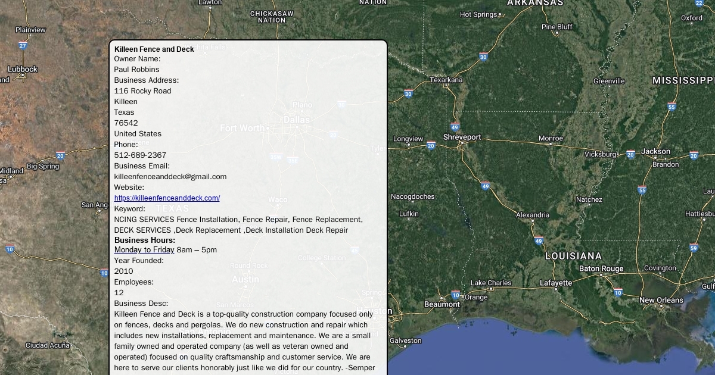
Task: Select the Baton Rouge city label
Action: point(601,268)
